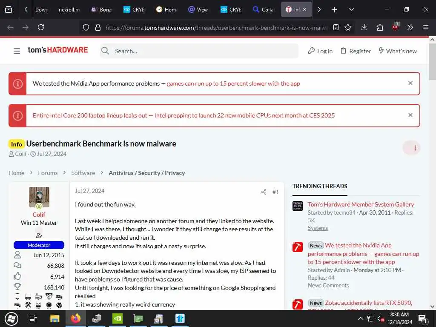Click Register link
This screenshot has width=436, height=327.
[356, 51]
